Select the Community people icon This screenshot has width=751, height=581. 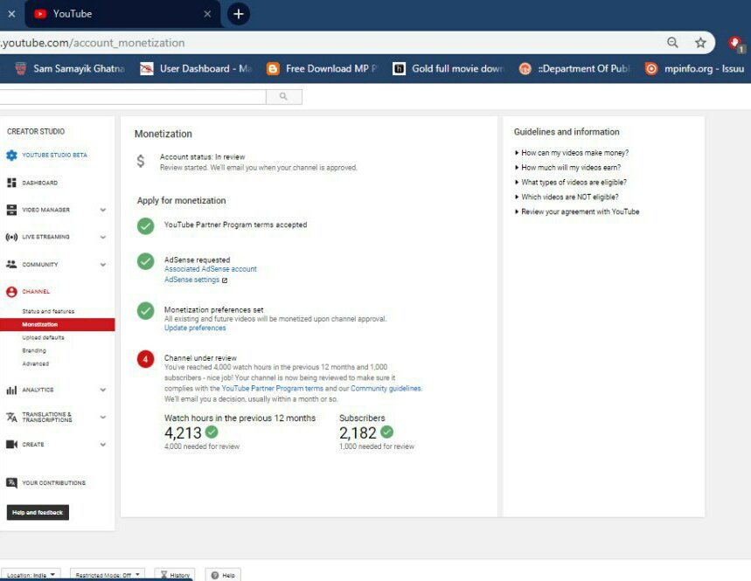11,264
